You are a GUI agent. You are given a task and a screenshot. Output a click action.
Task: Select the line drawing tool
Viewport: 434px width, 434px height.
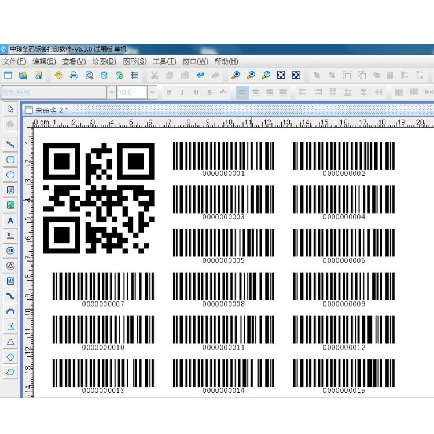point(10,144)
